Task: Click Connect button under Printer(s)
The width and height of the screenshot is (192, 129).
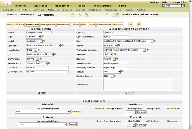Action: click(76, 112)
